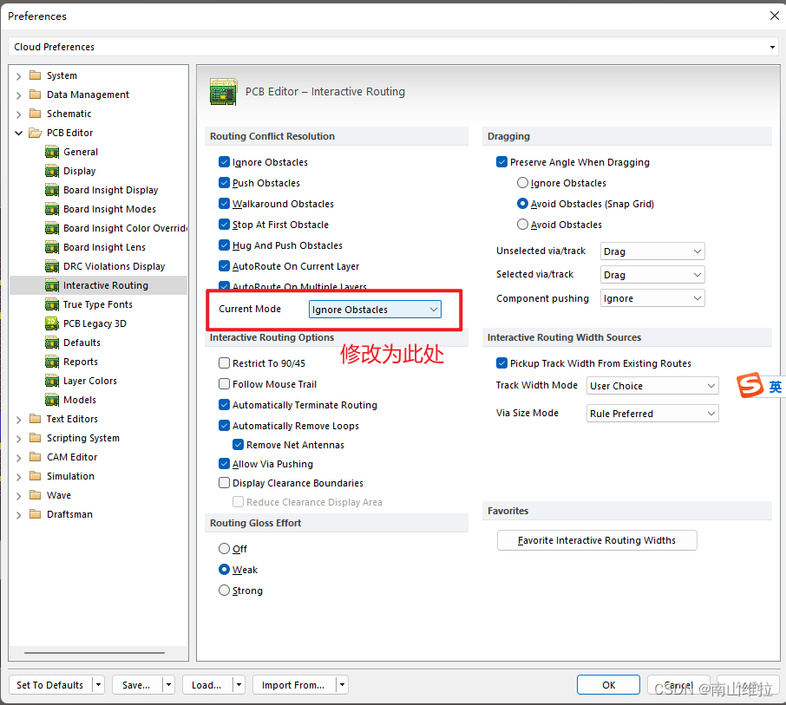
Task: Click the Interactive Routing page icon
Action: pos(52,285)
